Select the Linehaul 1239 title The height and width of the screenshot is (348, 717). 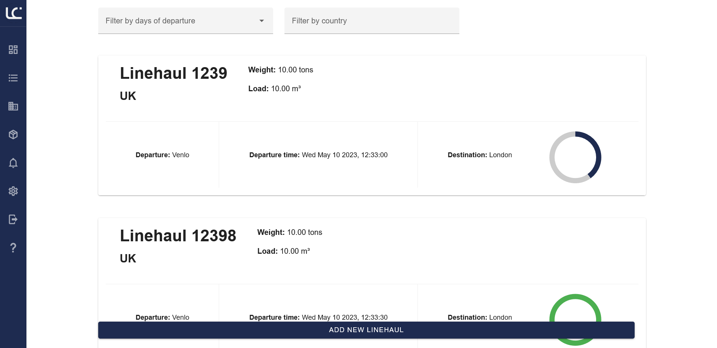pyautogui.click(x=173, y=73)
